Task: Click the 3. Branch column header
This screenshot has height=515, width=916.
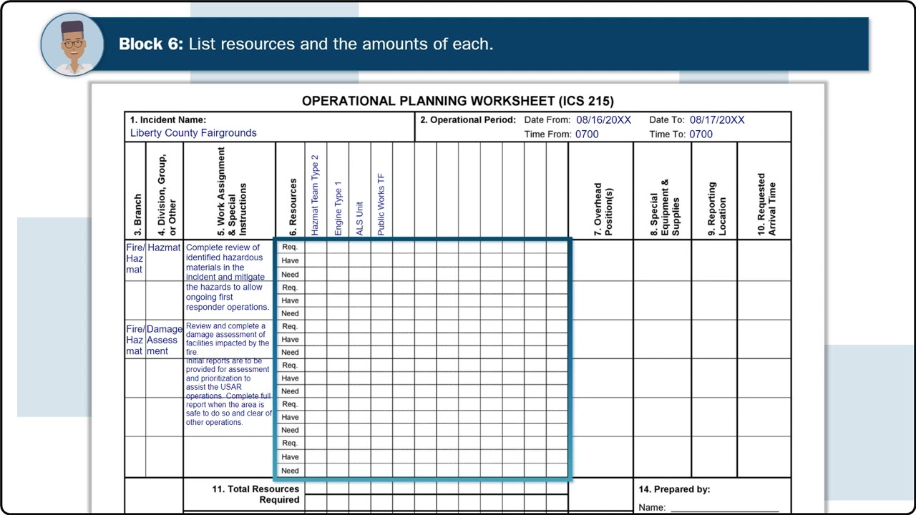Action: (x=137, y=215)
